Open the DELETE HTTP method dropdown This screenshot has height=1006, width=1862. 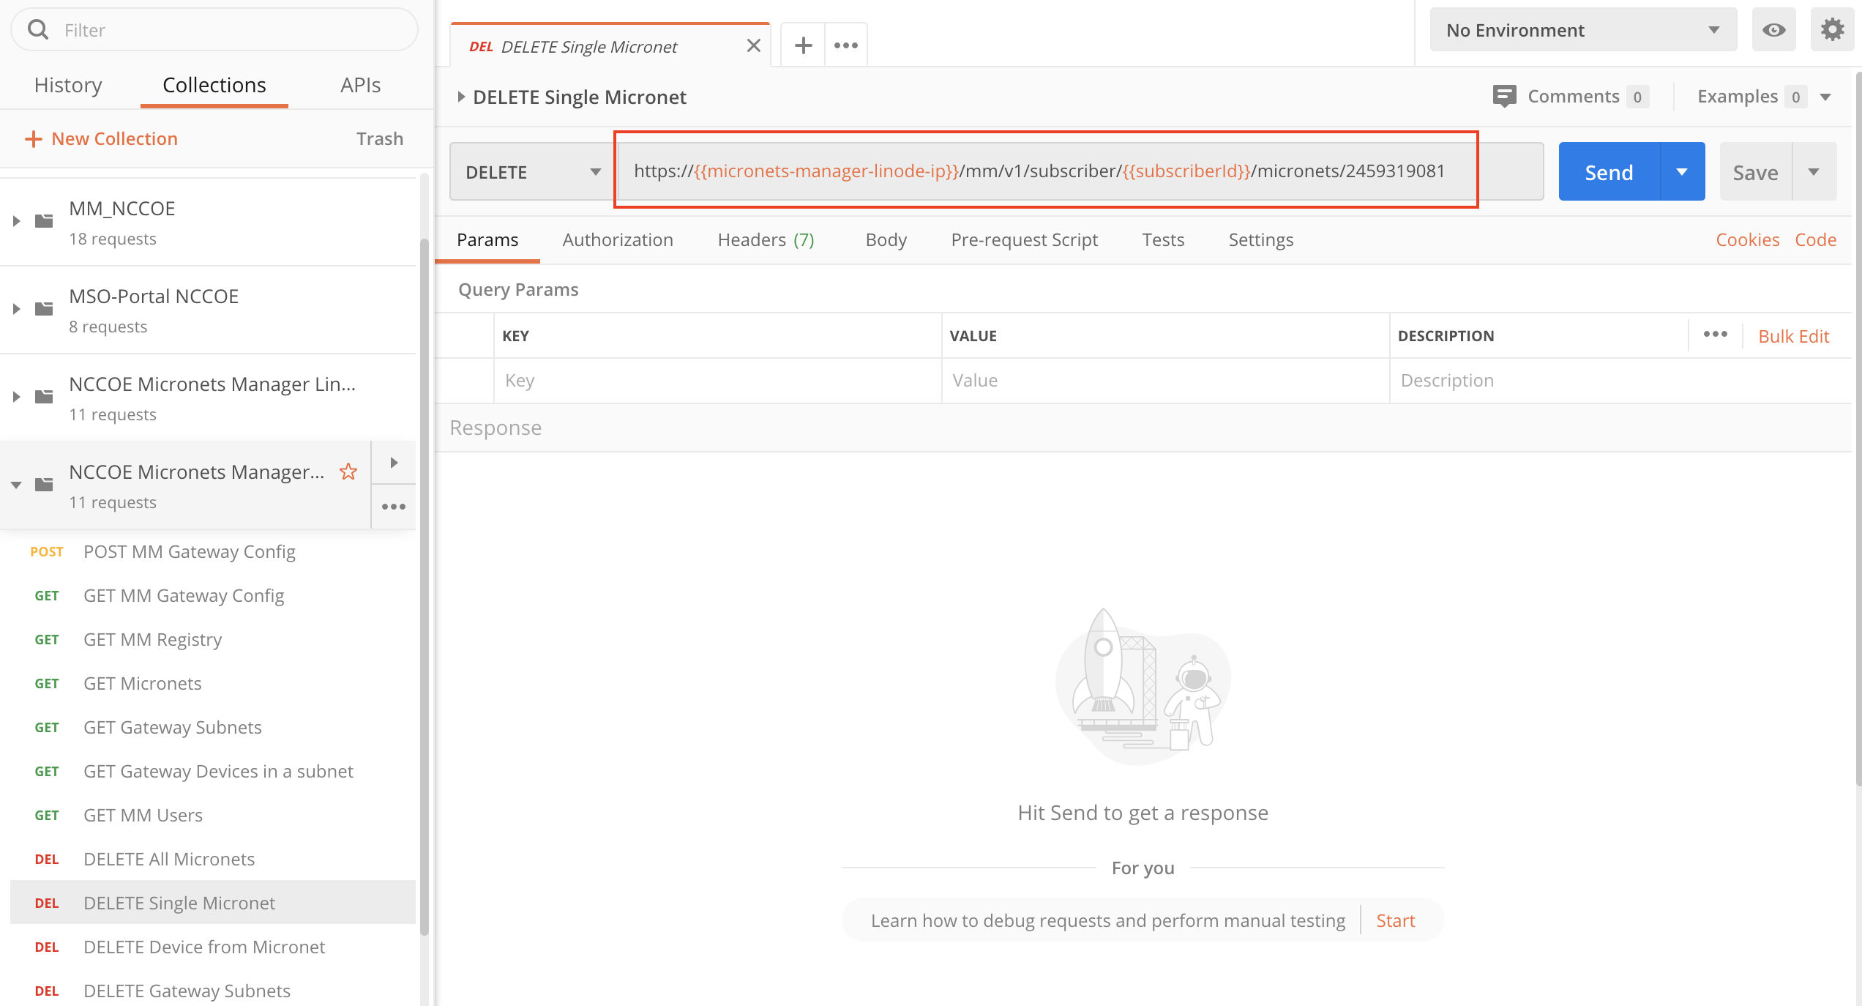[533, 172]
